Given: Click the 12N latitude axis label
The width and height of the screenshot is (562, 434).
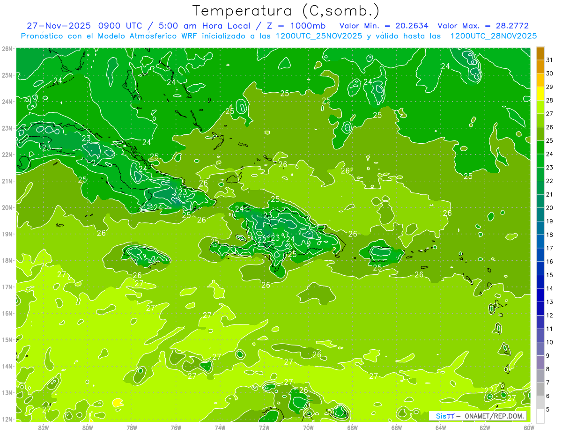Looking at the screenshot, I should click(x=7, y=419).
